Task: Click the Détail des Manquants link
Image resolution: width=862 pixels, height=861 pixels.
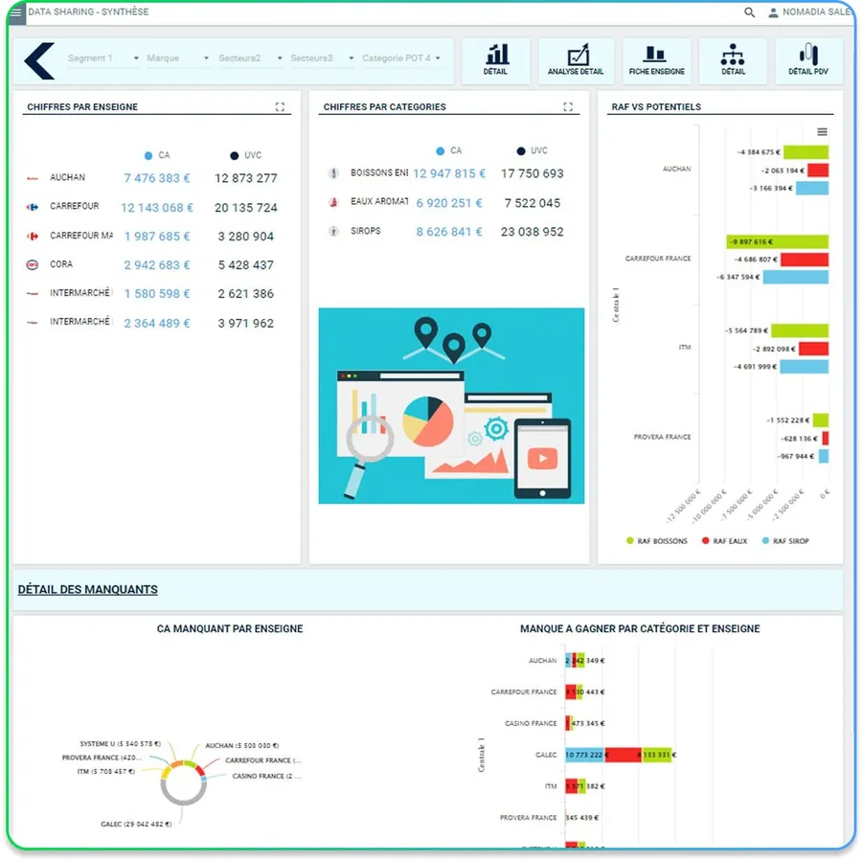Action: 87,589
